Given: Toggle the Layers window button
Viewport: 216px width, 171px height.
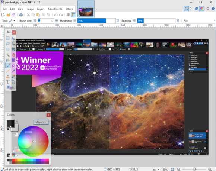Looking at the screenshot, I should [x=196, y=9].
